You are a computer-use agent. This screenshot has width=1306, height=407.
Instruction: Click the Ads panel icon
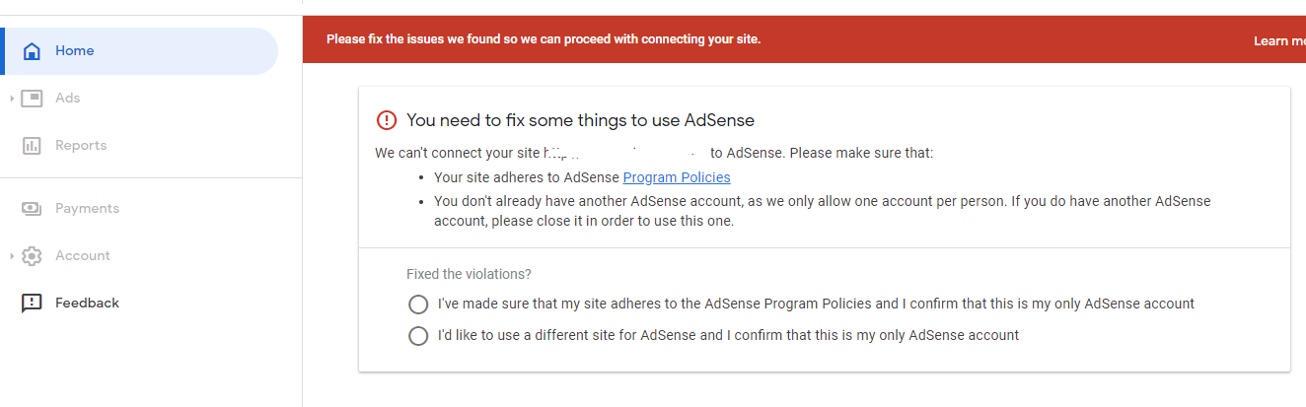pos(32,99)
